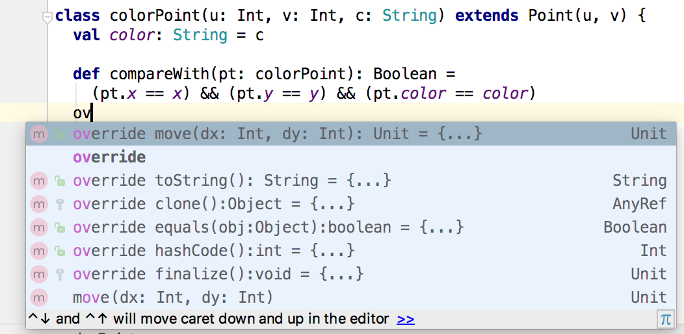Click the key icon beside override finalize
Screen dimensions: 684x334
click(x=60, y=274)
